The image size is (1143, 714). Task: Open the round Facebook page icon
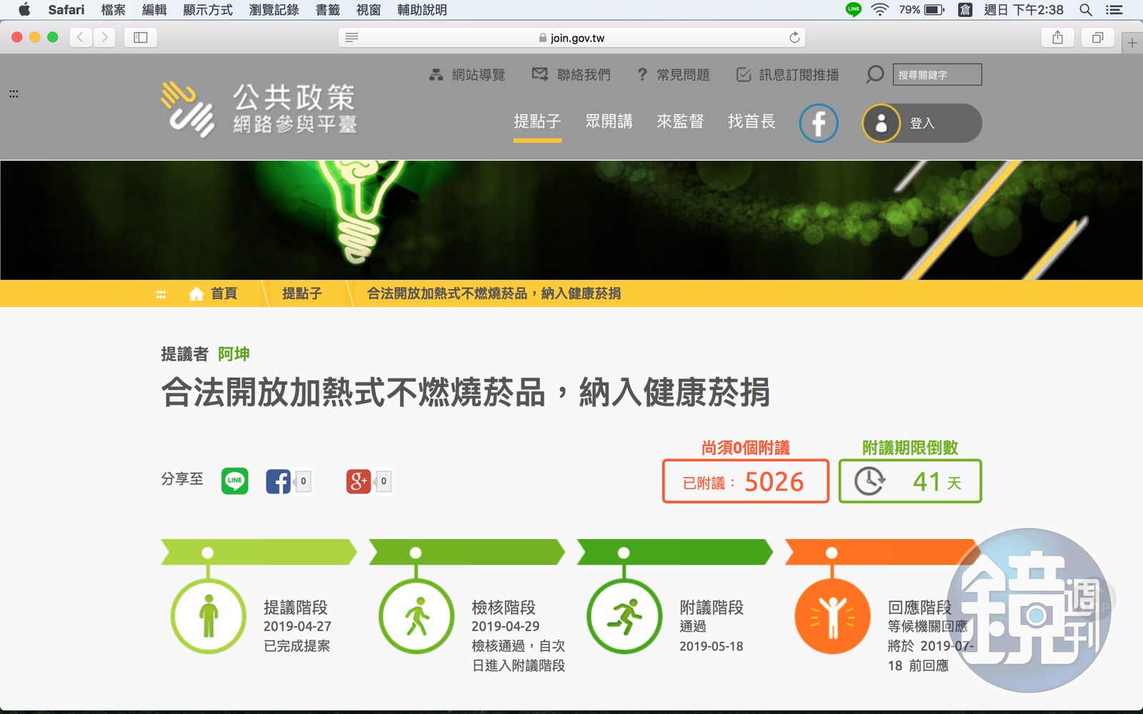818,123
